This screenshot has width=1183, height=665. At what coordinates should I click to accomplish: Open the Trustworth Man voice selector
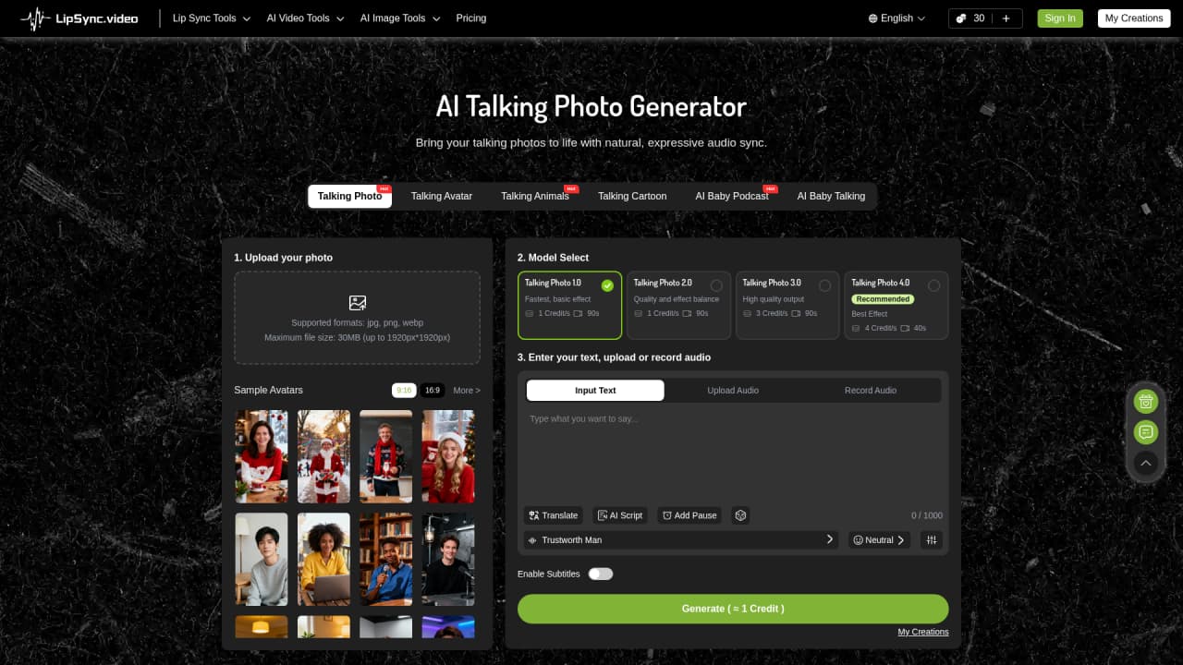pos(681,540)
